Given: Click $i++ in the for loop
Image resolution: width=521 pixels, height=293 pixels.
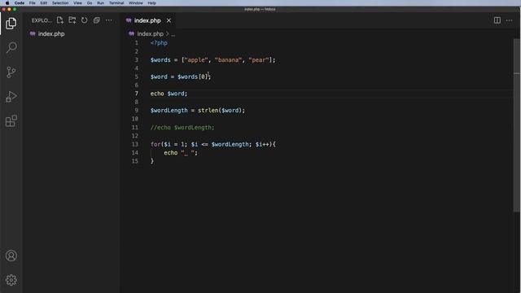Looking at the screenshot, I should tap(262, 144).
